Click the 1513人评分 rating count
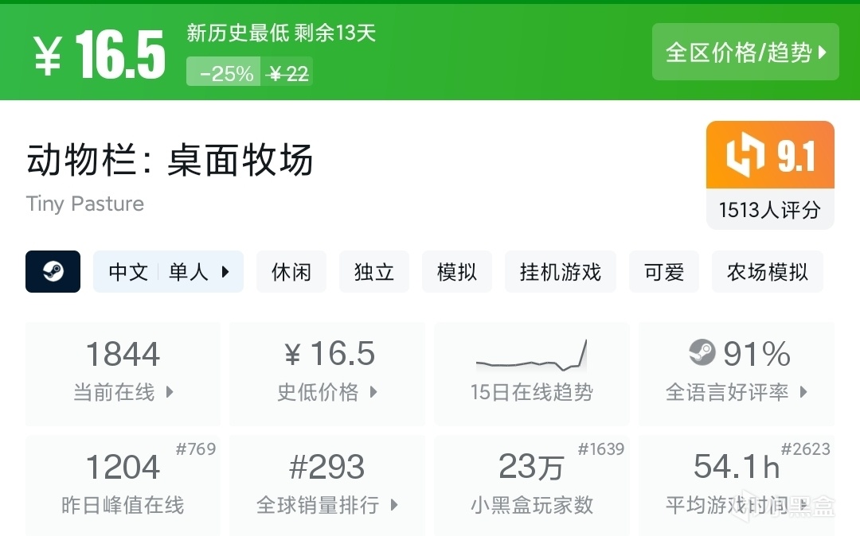 [x=770, y=210]
